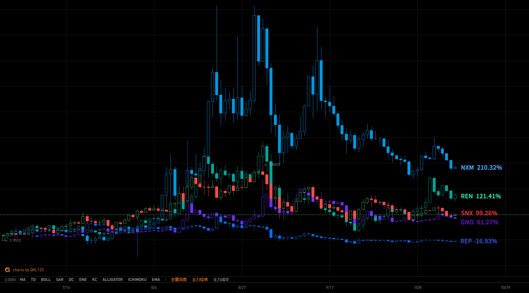Select 主力成交 main trades option
Screen dimensions: 529x293
(x=221, y=279)
